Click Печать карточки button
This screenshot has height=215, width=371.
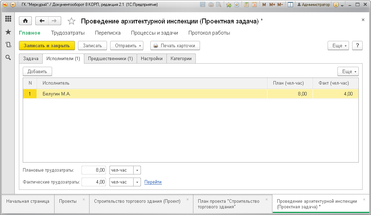tap(175, 46)
